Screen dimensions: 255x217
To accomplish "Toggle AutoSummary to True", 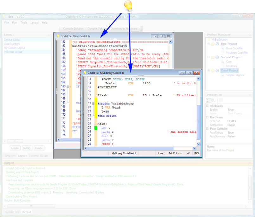I will coord(231,136).
